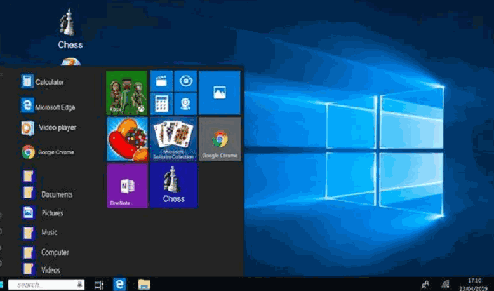This screenshot has width=494, height=291.
Task: Open the small Calculator tile
Action: (161, 104)
